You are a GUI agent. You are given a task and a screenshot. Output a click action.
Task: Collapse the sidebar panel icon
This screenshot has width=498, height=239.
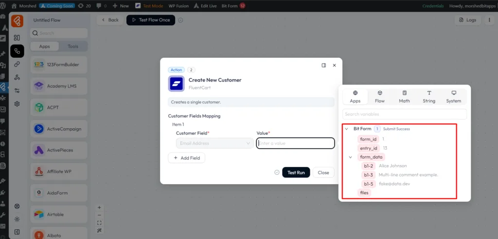click(x=17, y=232)
